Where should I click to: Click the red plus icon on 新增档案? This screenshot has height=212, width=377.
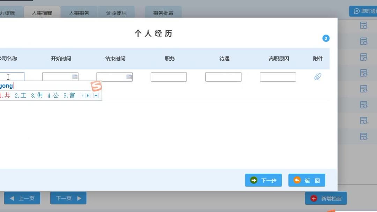[x=313, y=198]
